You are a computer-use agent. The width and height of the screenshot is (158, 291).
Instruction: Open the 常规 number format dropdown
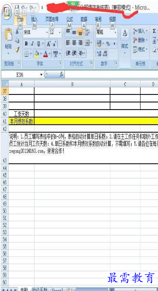pyautogui.click(x=116, y=33)
